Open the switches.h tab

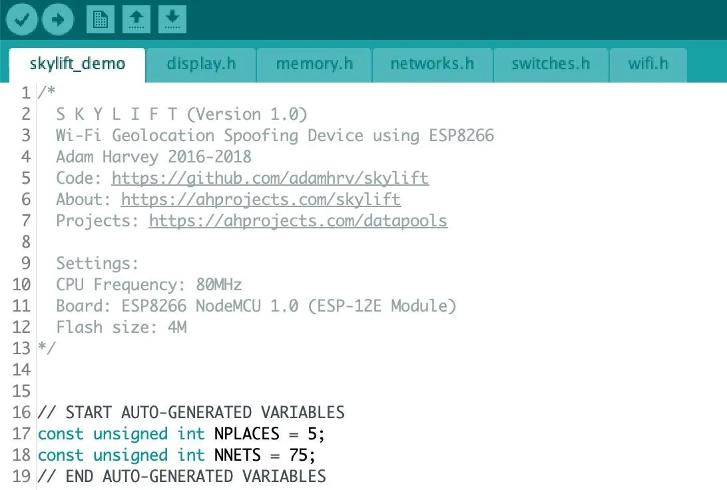551,65
